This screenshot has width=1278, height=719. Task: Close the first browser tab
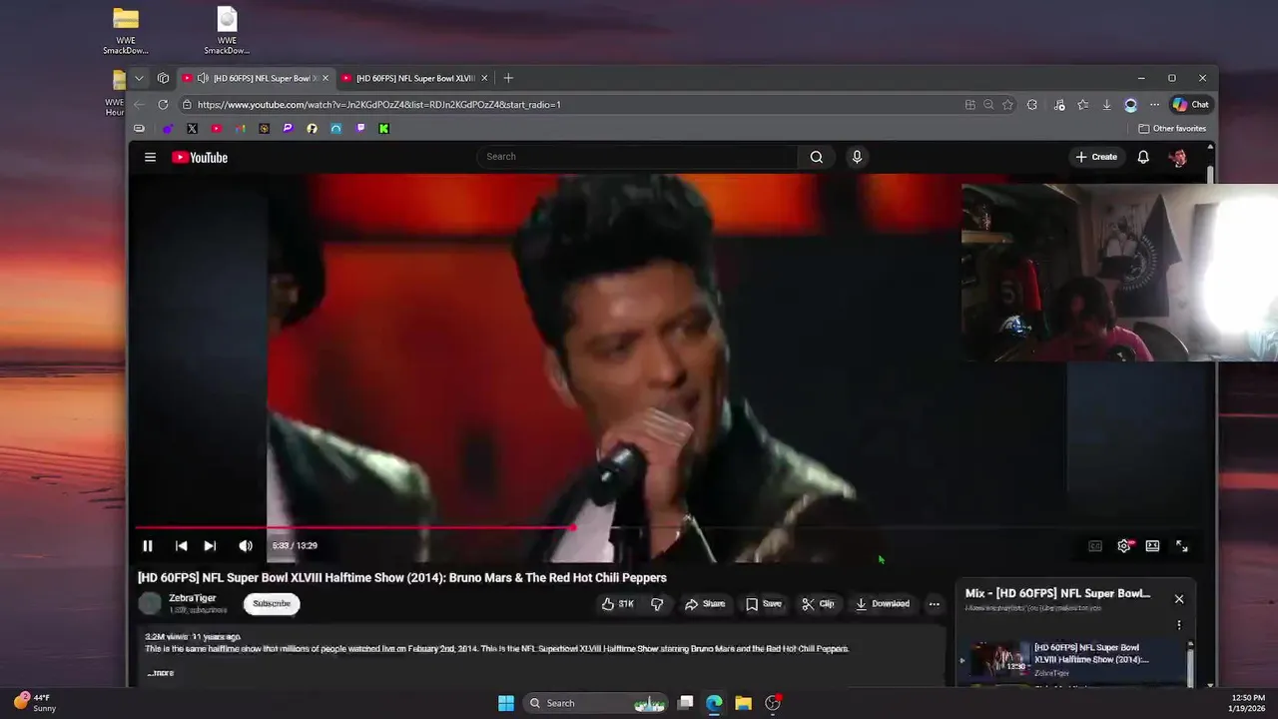(324, 78)
